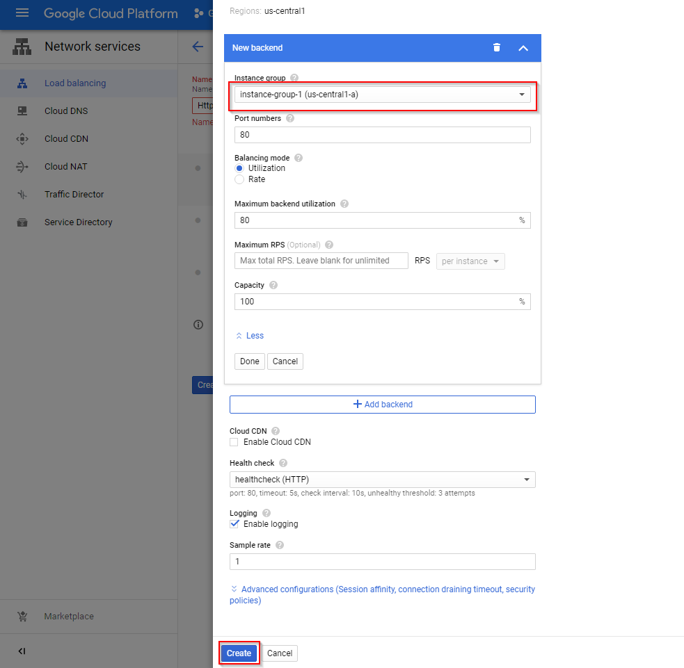Click Done in the New backend panel
Screen dimensions: 684x668
(250, 361)
